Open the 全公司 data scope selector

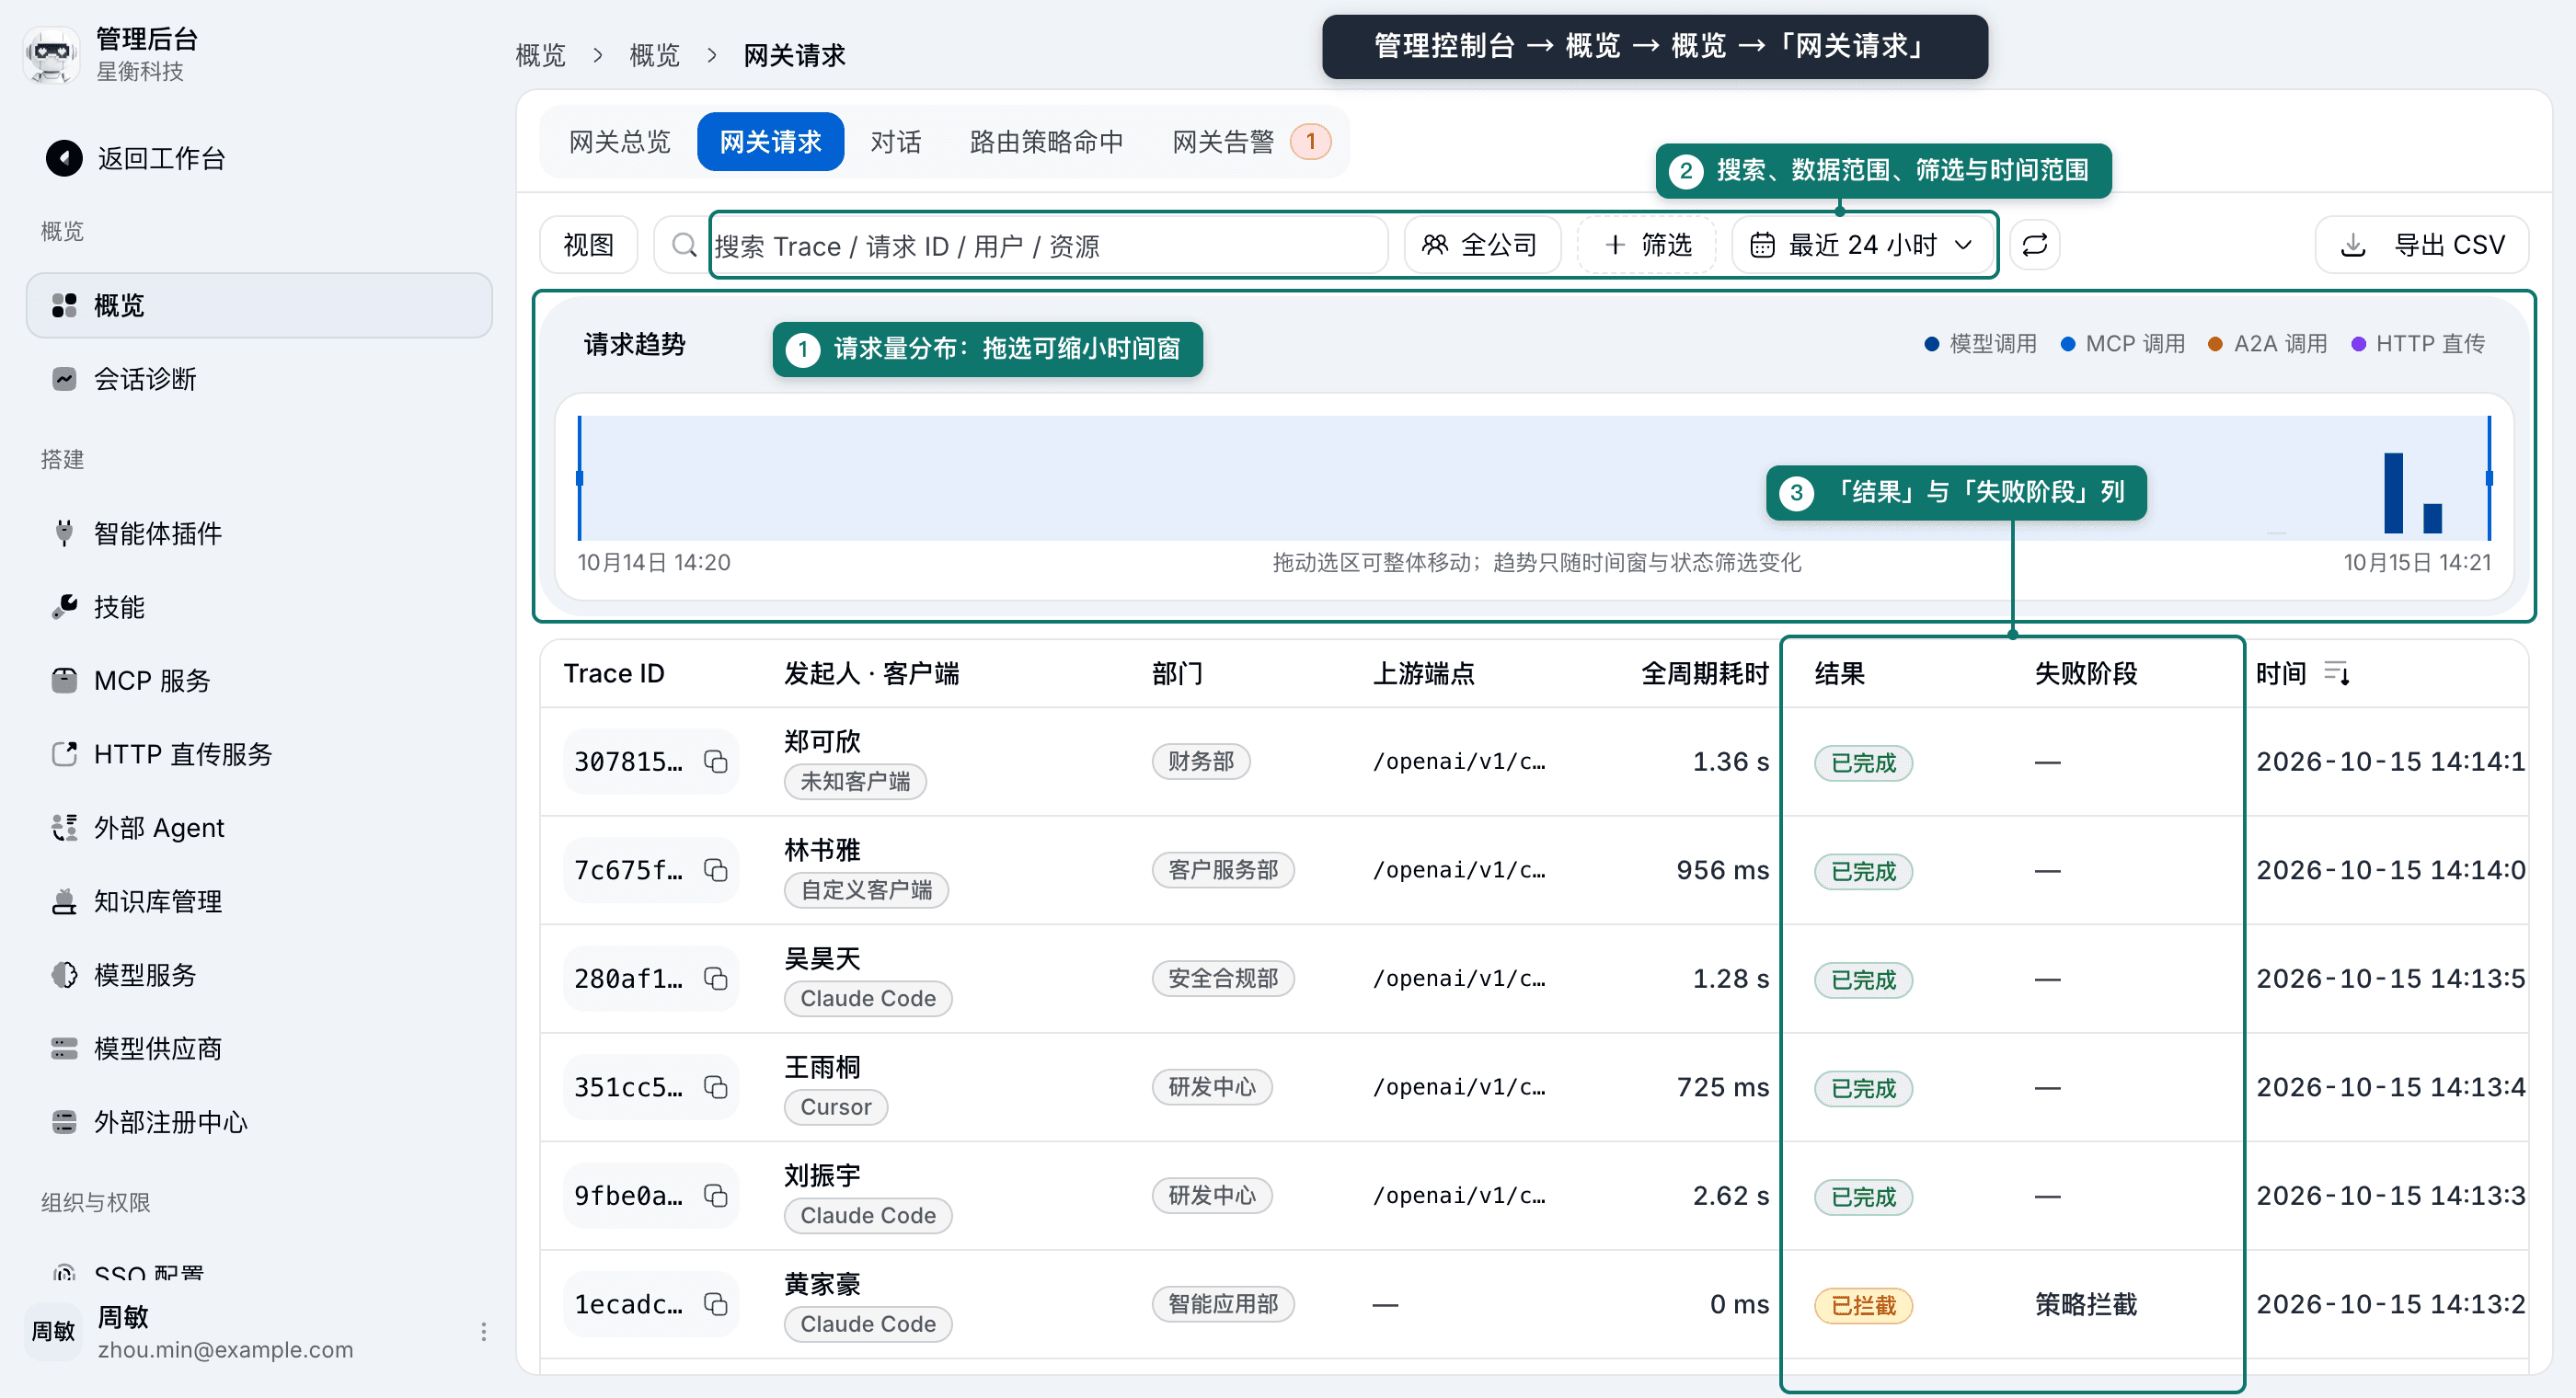coord(1484,245)
